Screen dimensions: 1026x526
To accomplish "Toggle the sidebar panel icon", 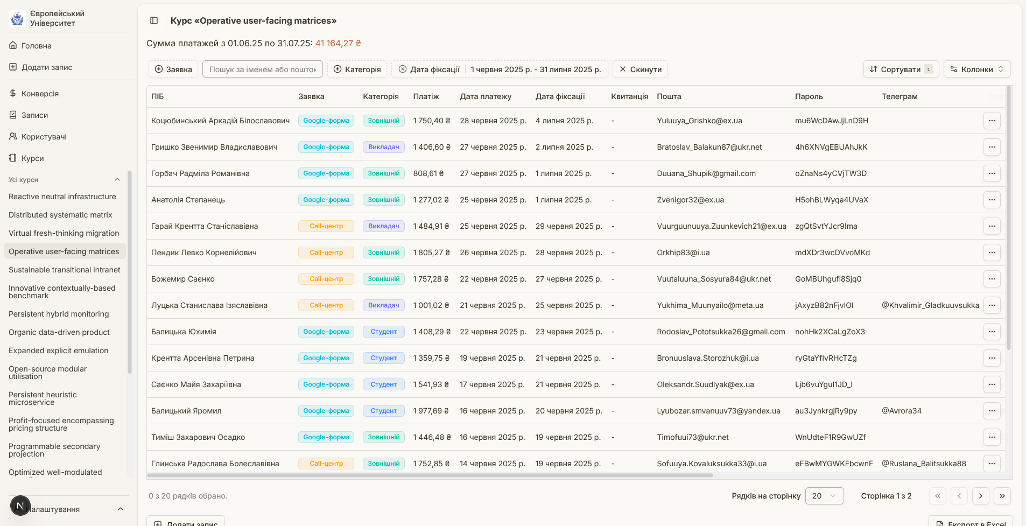I will [154, 20].
